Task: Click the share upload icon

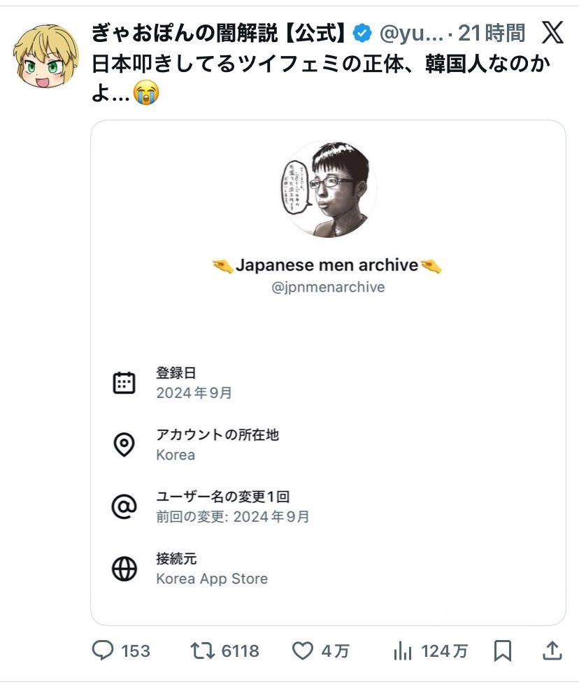Action: [x=552, y=651]
